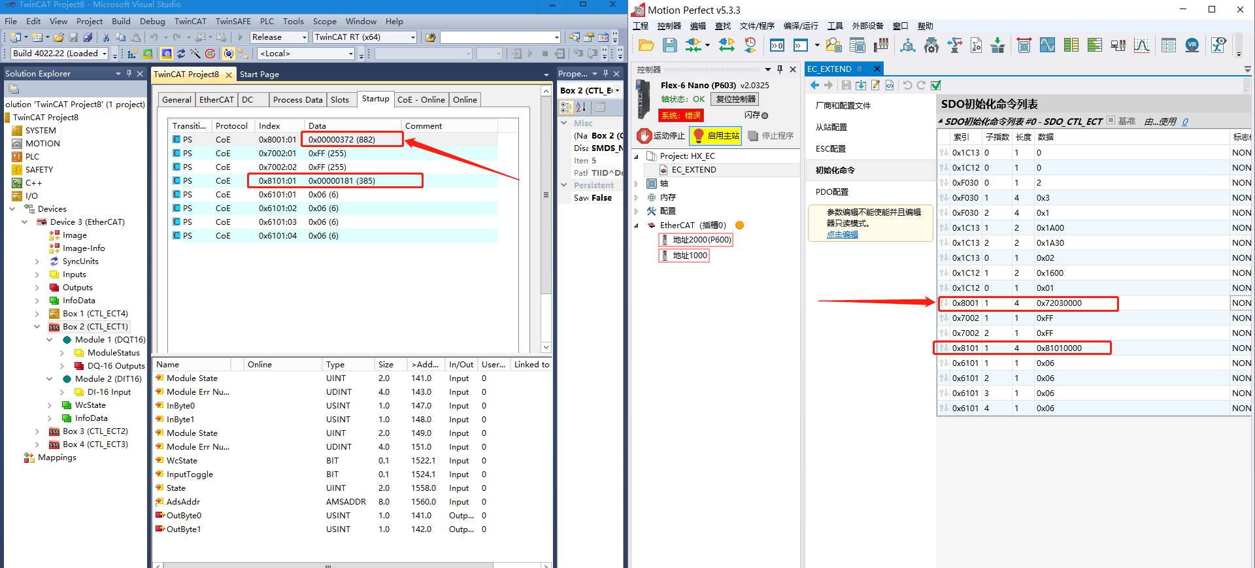Screen dimensions: 1255x568
Task: Switch to the CoE - Online tab
Action: pyautogui.click(x=421, y=100)
